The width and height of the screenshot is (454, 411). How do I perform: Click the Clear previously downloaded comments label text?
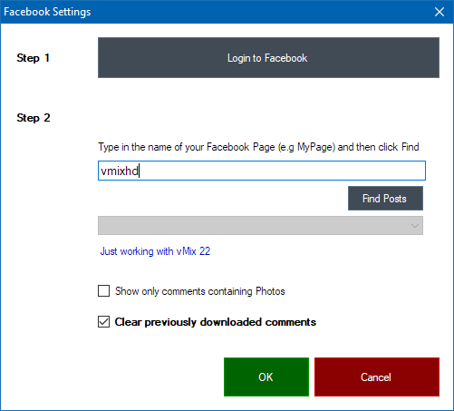pos(216,322)
